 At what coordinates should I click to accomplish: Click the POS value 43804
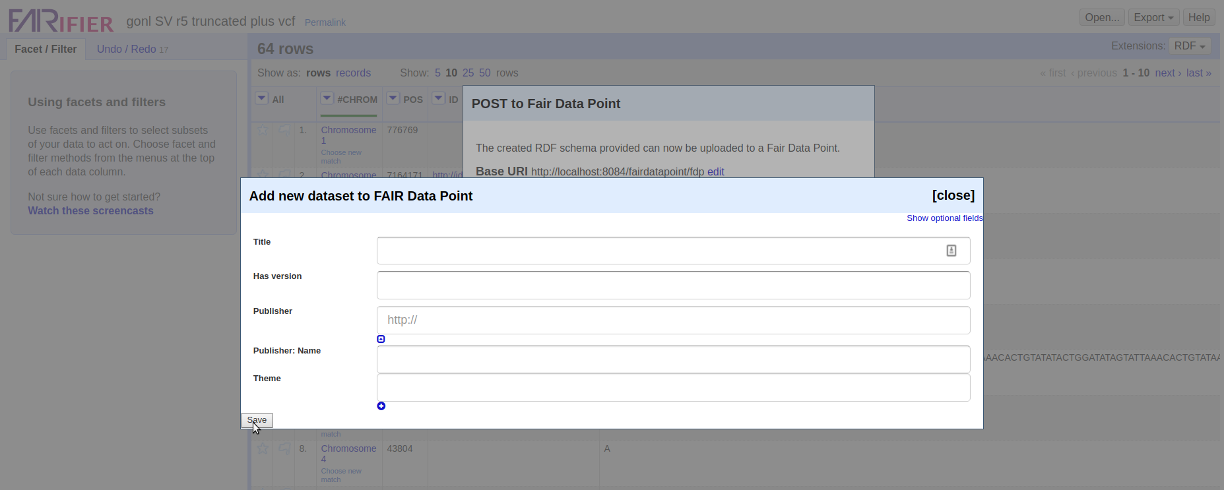click(400, 448)
